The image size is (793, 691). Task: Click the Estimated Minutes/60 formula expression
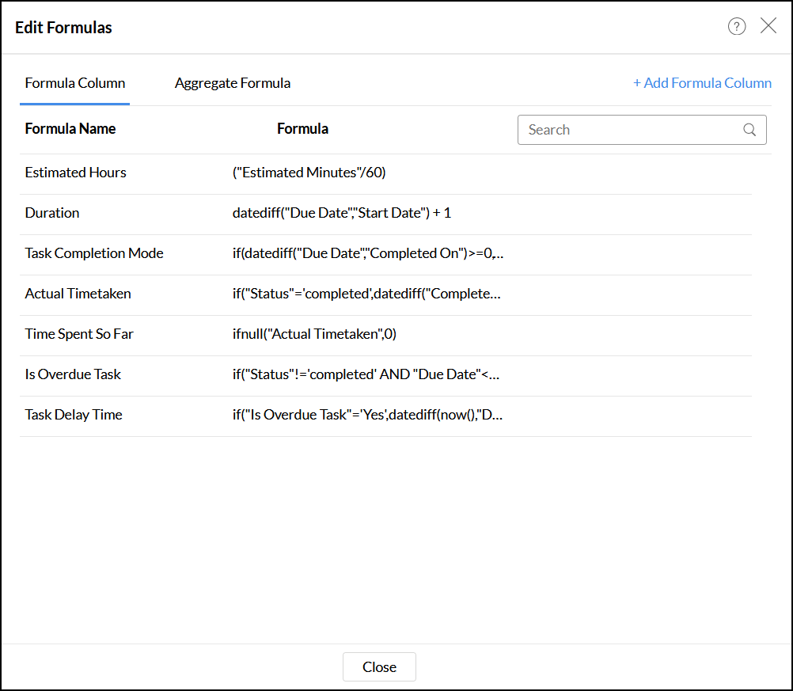click(309, 173)
